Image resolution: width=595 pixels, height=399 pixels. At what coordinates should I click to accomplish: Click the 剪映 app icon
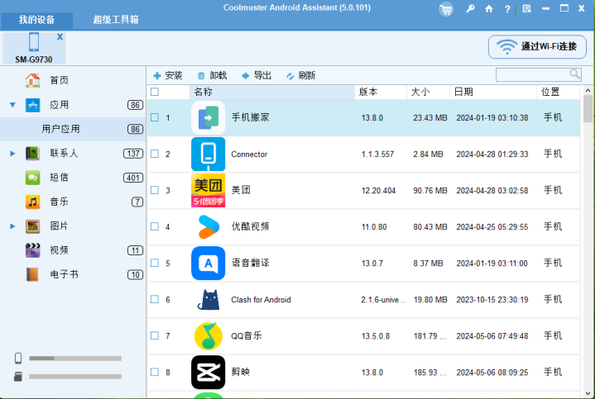pos(208,372)
